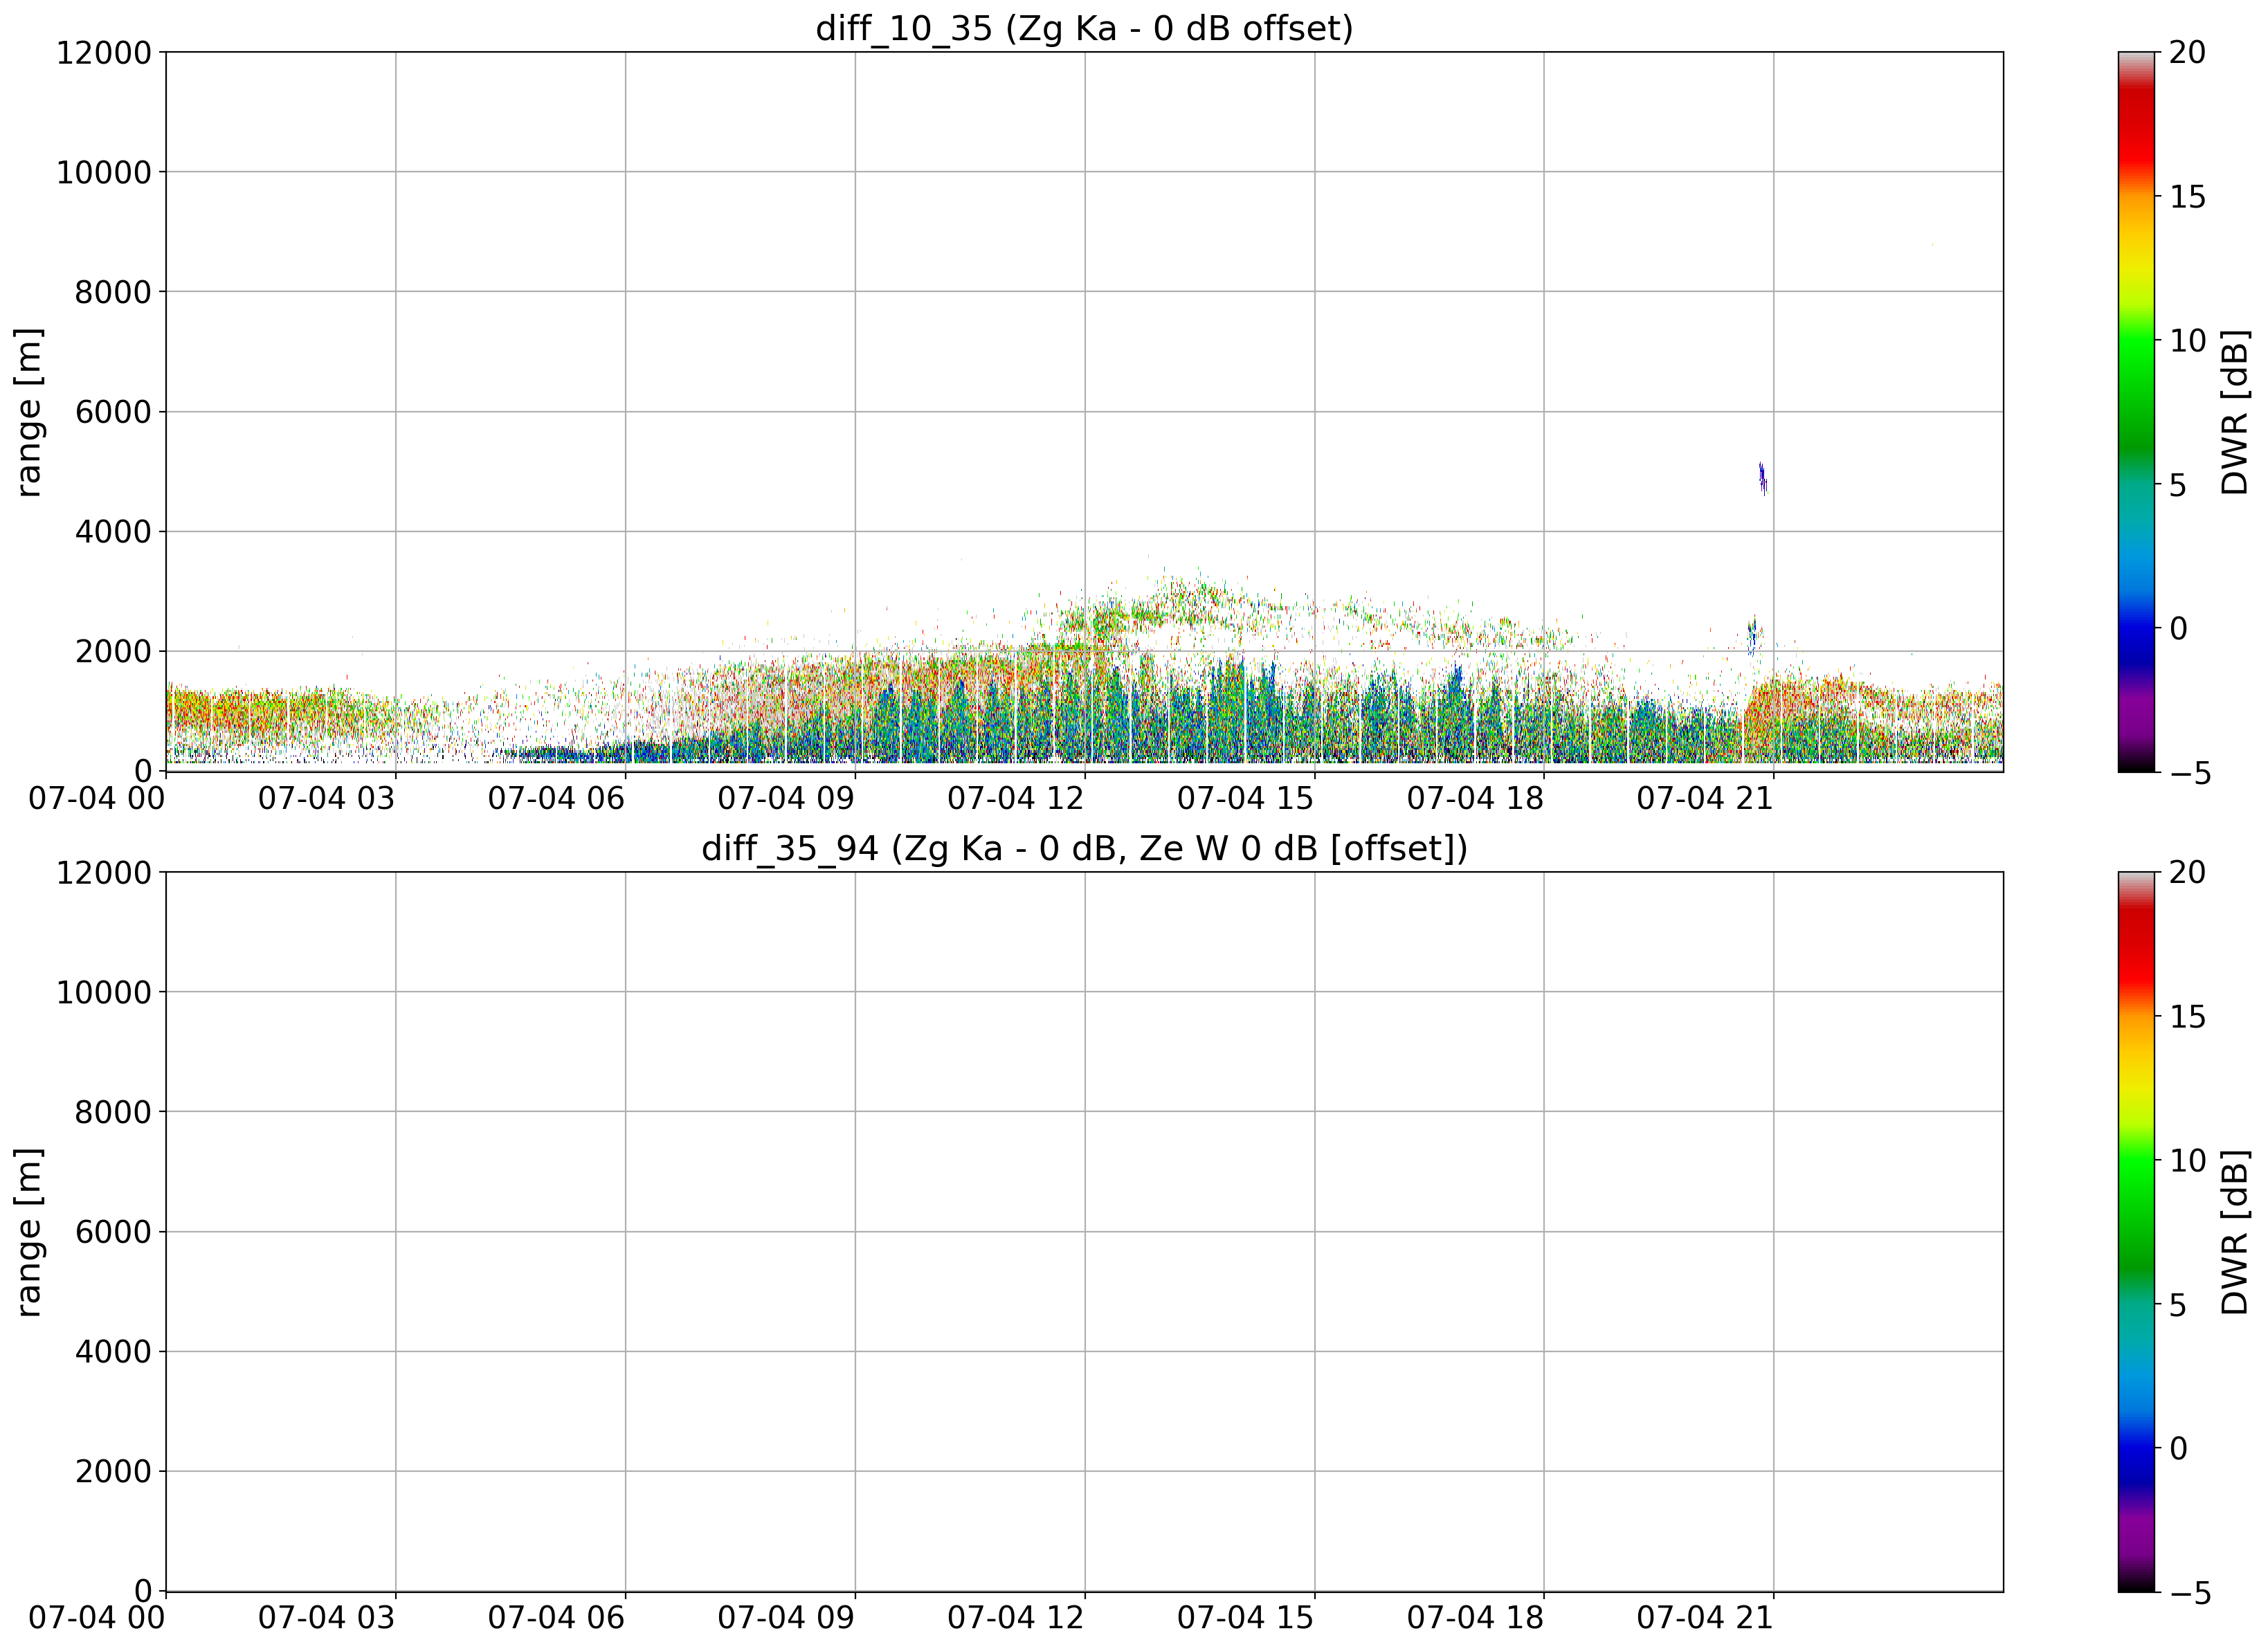The image size is (2268, 1649).
Task: Click the top plot 8000 y-axis tick
Action: (114, 292)
